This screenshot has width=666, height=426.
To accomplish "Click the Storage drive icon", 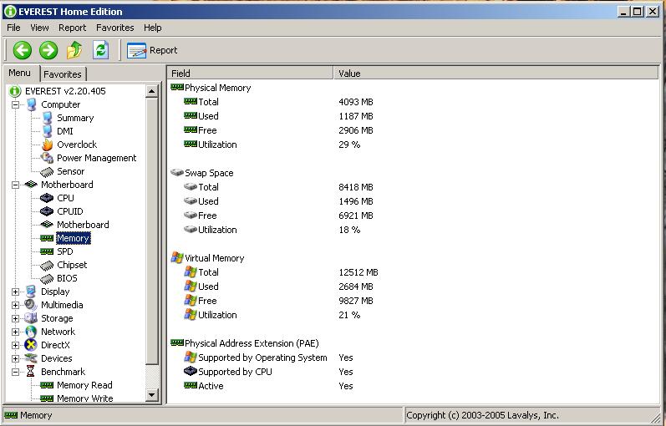I will pyautogui.click(x=31, y=318).
